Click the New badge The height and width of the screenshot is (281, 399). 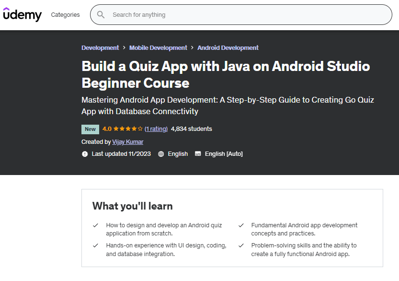(x=90, y=129)
